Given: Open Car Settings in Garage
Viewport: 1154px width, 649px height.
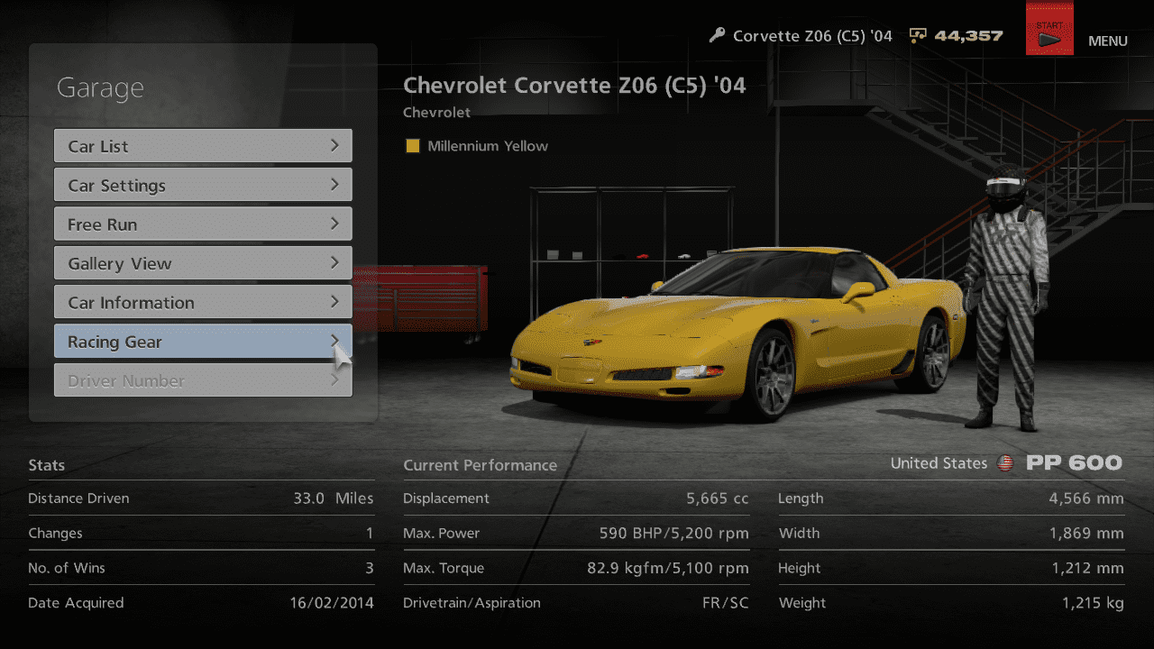Looking at the screenshot, I should click(203, 185).
